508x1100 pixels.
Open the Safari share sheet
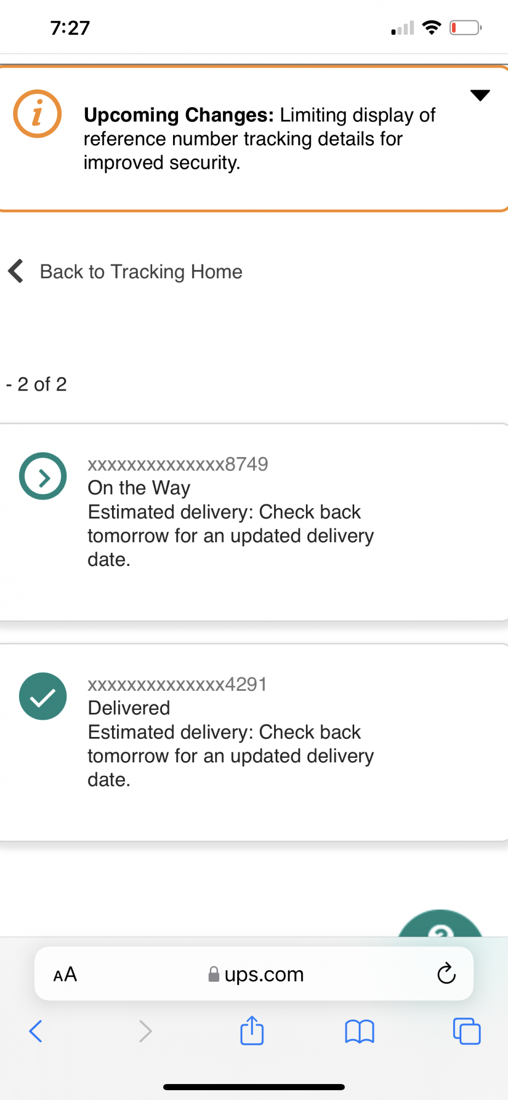click(252, 1030)
